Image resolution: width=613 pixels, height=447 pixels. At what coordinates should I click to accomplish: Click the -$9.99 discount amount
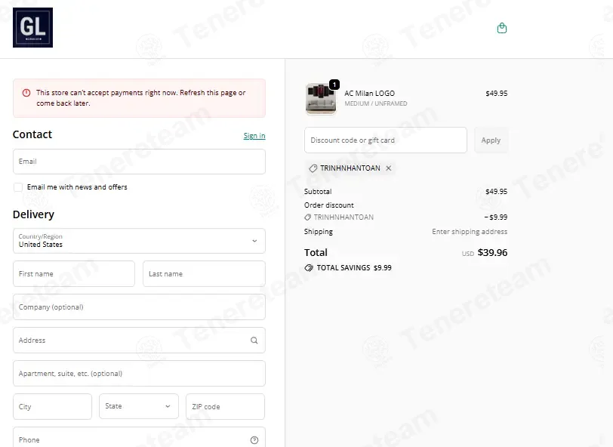coord(496,217)
